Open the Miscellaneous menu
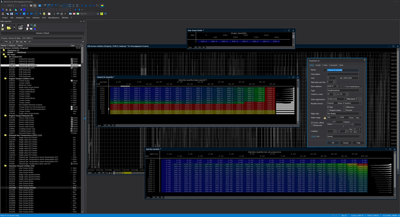This screenshot has width=400, height=217. pyautogui.click(x=54, y=18)
